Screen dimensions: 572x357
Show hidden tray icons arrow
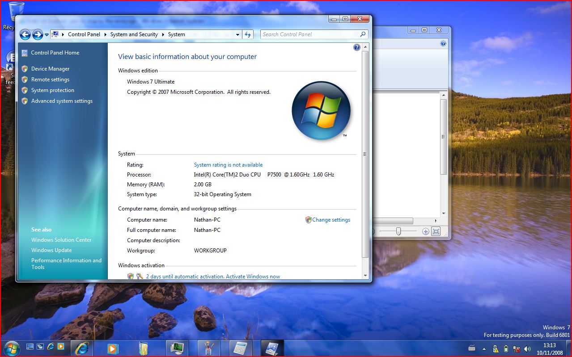[484, 349]
